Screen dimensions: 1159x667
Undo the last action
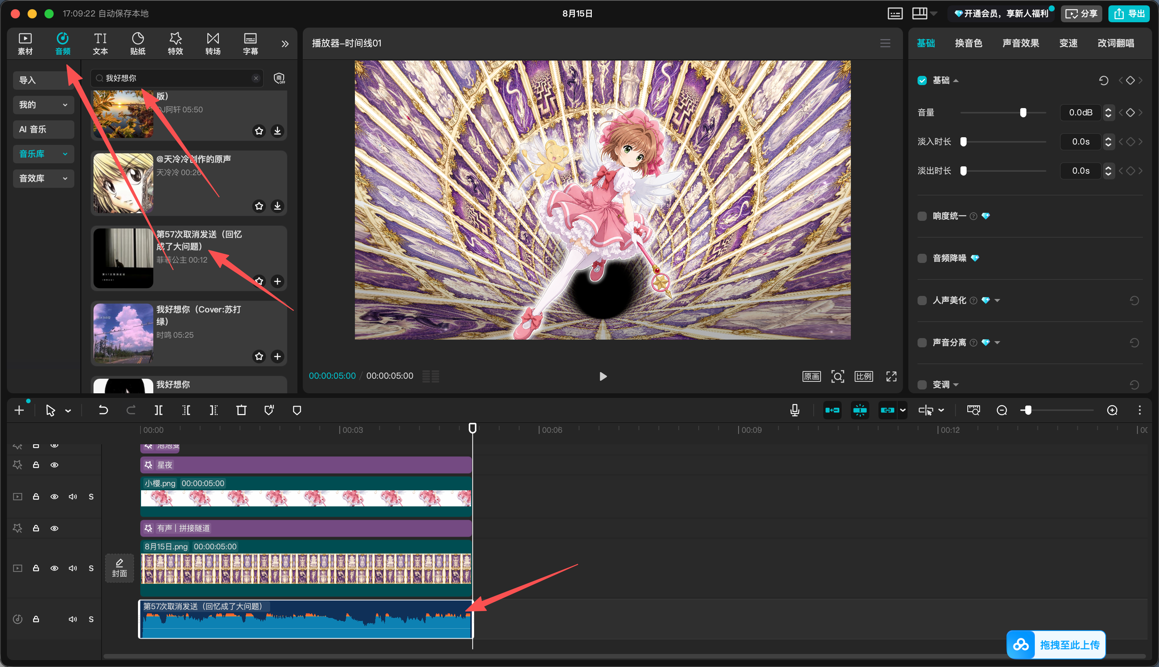(103, 410)
